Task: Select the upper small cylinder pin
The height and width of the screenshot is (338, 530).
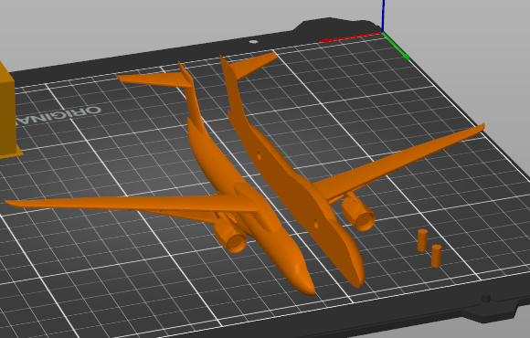Action: click(422, 240)
